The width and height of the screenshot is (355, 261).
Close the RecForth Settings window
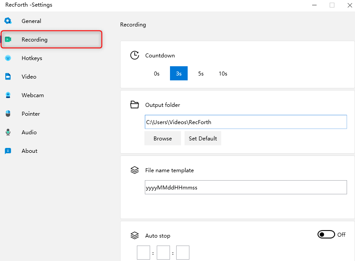tap(350, 5)
